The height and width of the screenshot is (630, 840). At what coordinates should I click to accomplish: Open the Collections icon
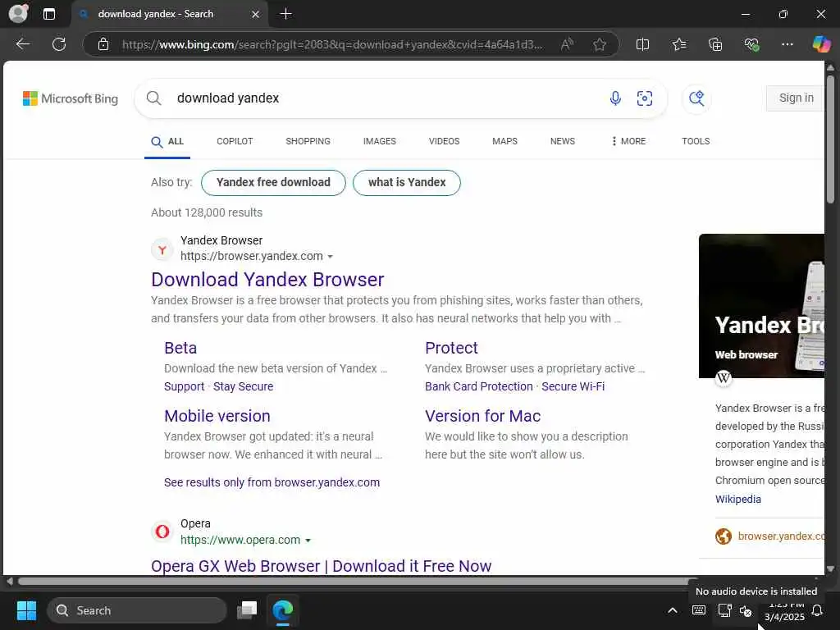click(715, 44)
